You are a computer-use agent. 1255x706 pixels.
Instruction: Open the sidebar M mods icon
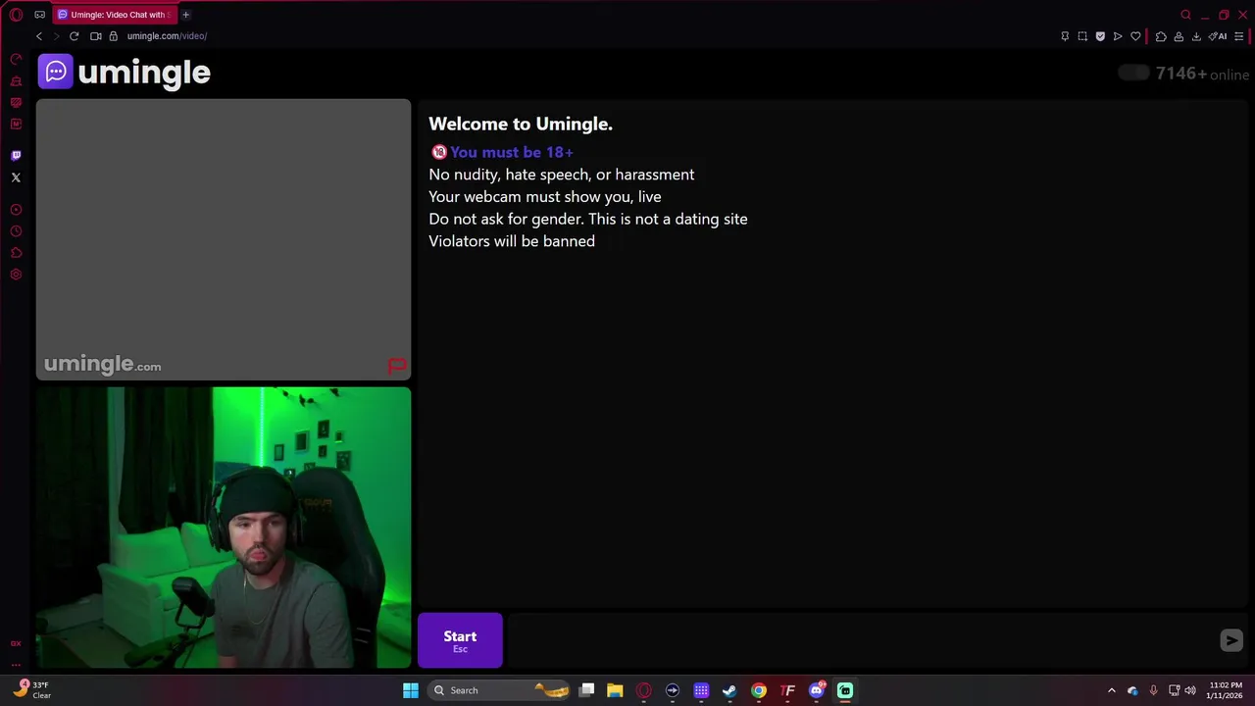(x=16, y=125)
